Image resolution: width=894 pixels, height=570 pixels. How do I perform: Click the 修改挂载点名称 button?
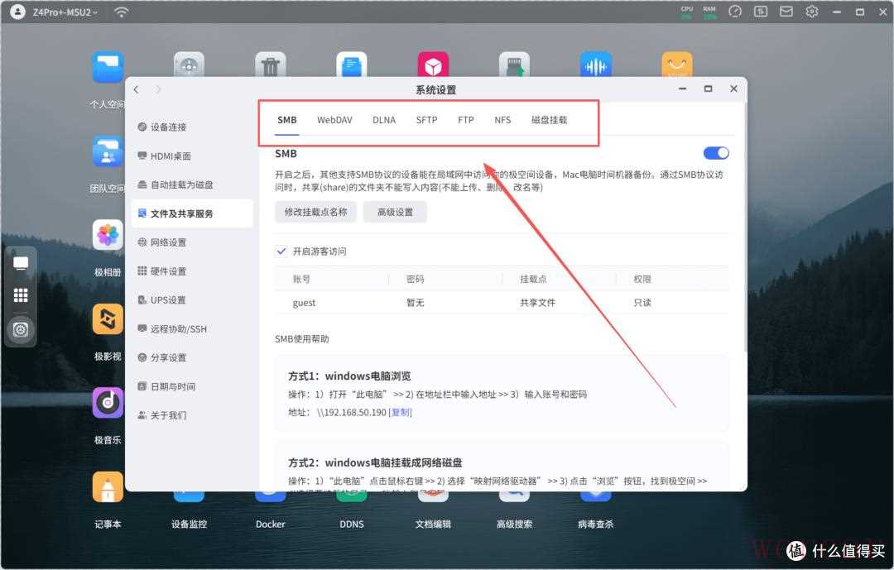(315, 212)
